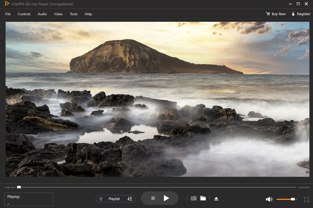Click the Register button
The width and height of the screenshot is (313, 208).
coord(301,14)
